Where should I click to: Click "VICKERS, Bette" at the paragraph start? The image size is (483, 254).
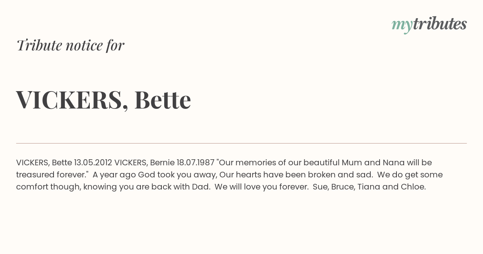pos(44,162)
